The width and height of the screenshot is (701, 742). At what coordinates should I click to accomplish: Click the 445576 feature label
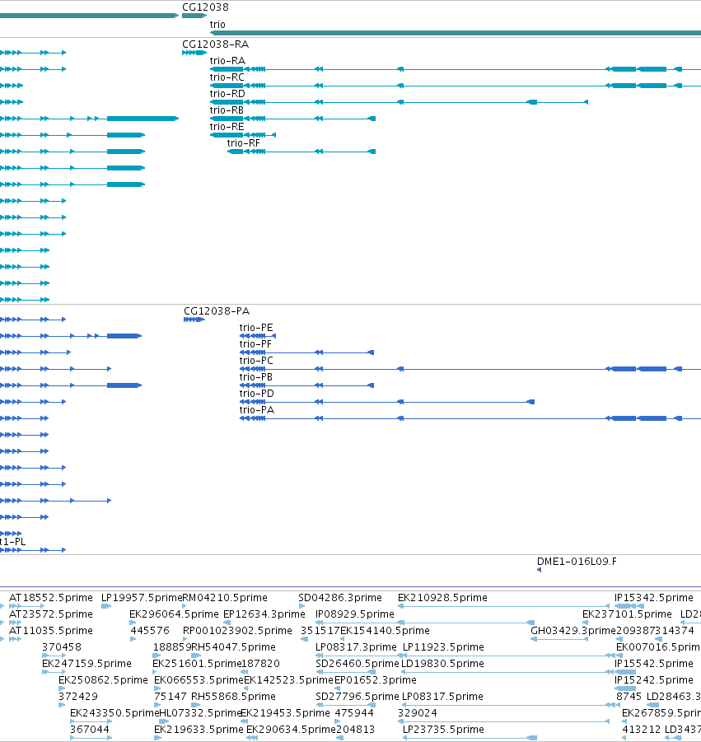pos(150,631)
